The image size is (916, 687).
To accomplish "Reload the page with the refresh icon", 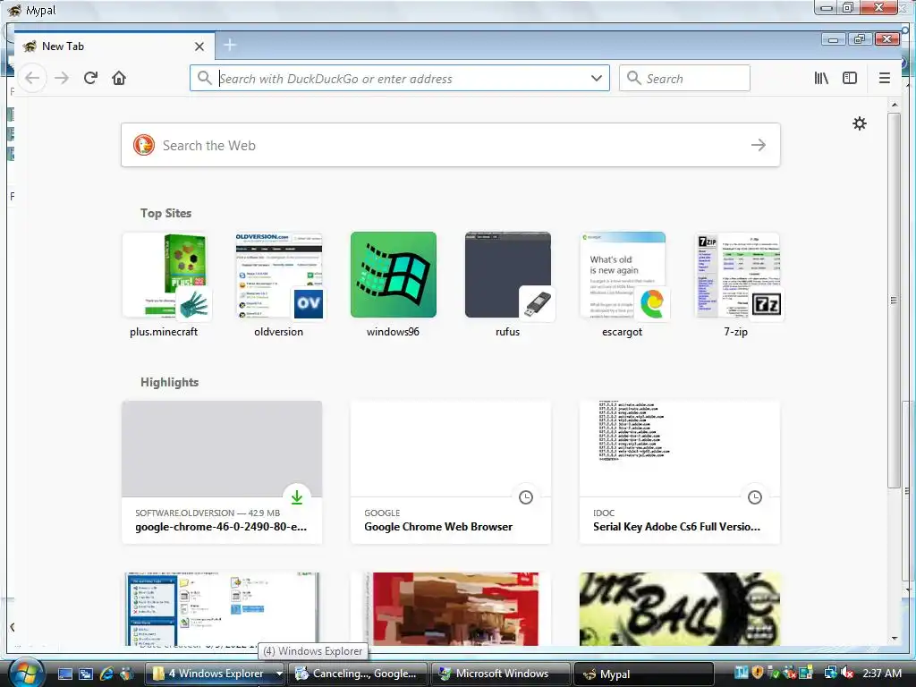I will [90, 78].
